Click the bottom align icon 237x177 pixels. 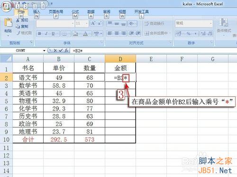(x=123, y=24)
